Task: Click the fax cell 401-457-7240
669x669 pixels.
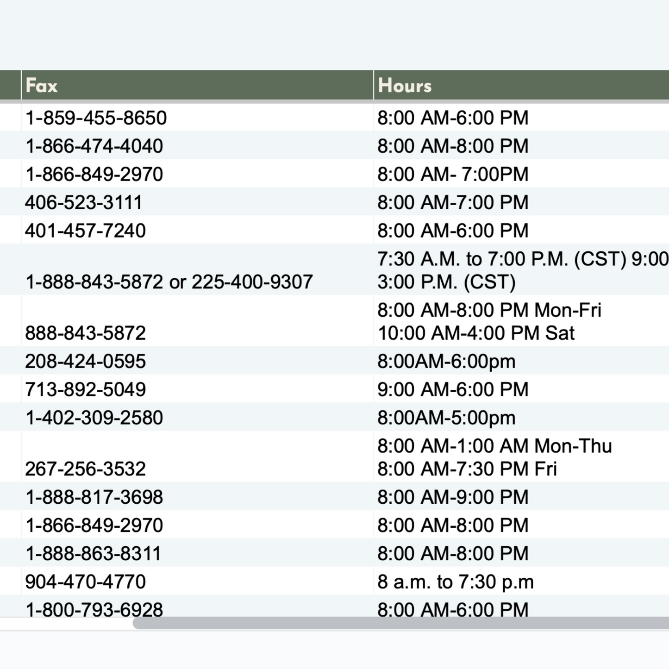Action: point(85,231)
